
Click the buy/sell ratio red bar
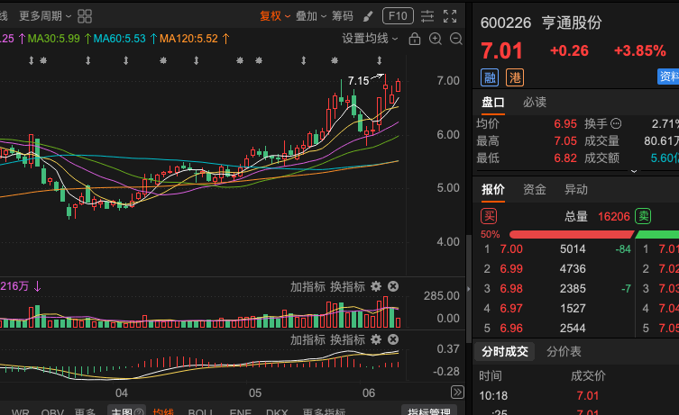pyautogui.click(x=571, y=235)
